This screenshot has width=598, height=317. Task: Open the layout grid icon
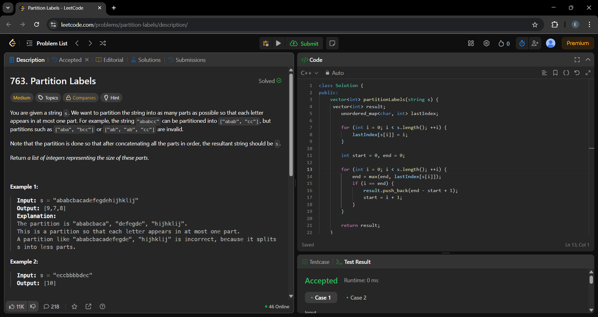coord(471,43)
